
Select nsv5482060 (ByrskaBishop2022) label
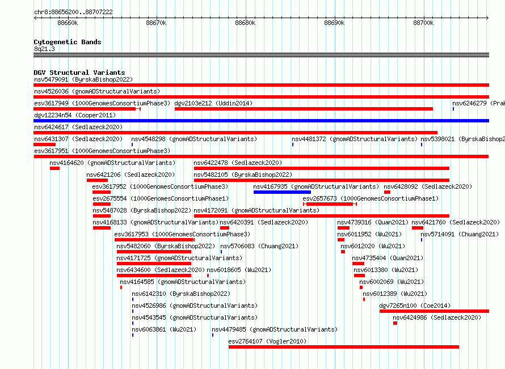click(x=166, y=246)
